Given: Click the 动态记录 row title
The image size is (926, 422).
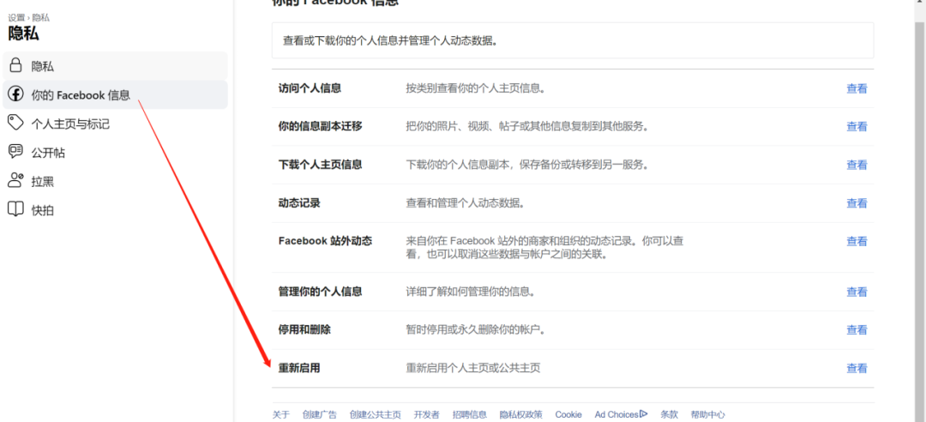Looking at the screenshot, I should [299, 203].
